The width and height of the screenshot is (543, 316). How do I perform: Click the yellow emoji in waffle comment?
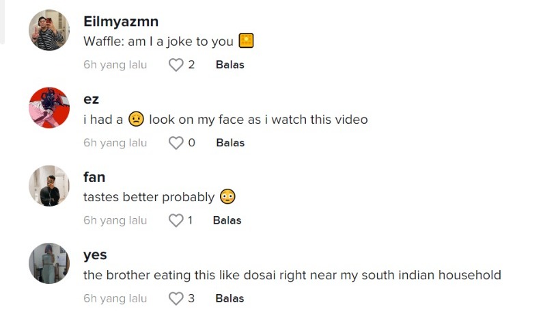[x=247, y=41]
